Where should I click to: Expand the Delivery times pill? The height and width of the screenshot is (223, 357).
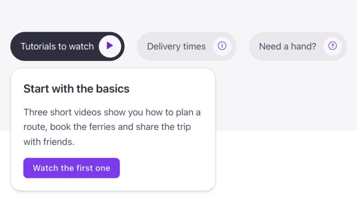(x=186, y=46)
